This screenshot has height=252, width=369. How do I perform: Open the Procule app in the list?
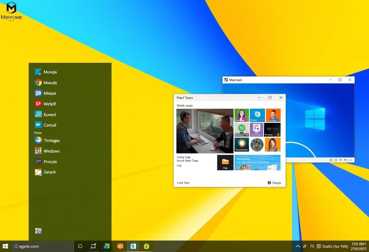46,161
